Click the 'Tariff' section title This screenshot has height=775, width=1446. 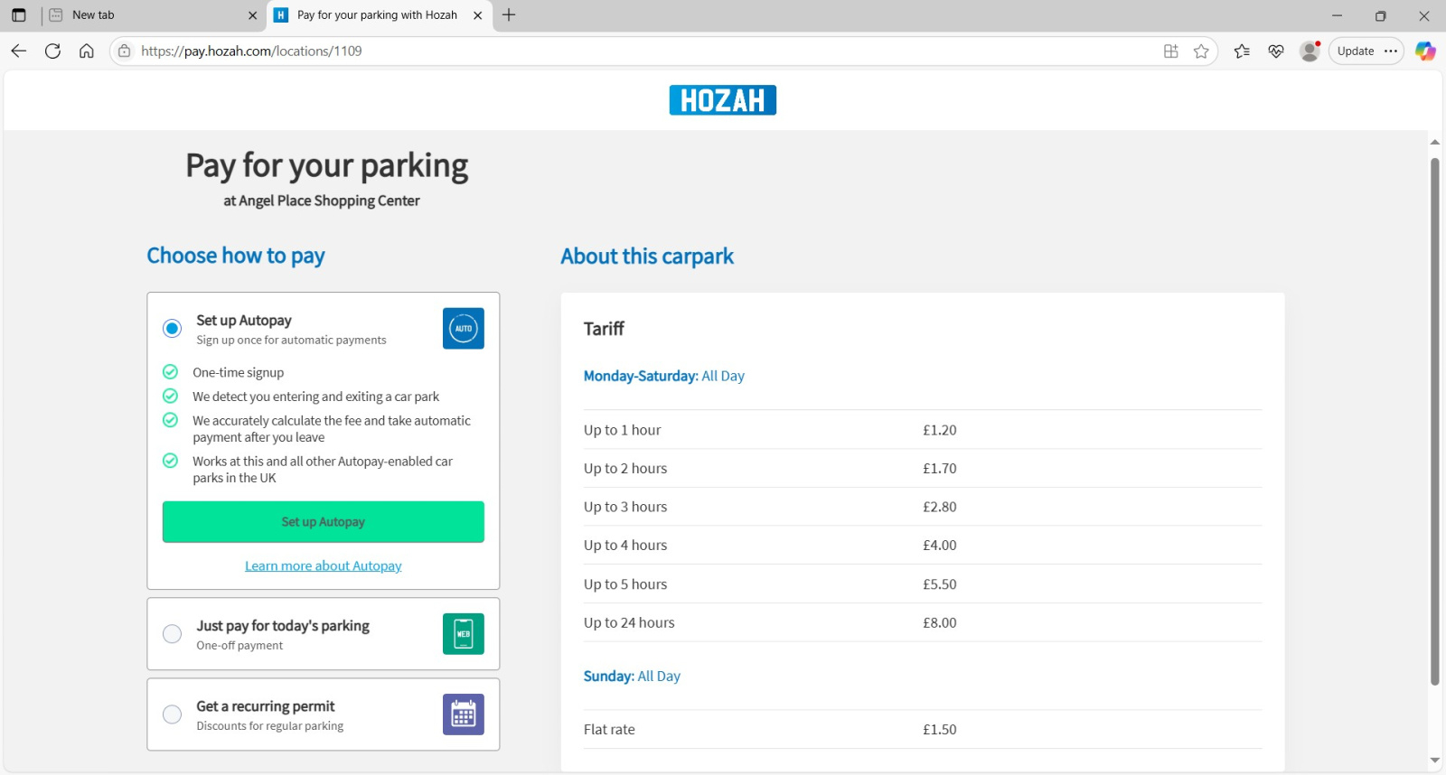[x=604, y=329]
